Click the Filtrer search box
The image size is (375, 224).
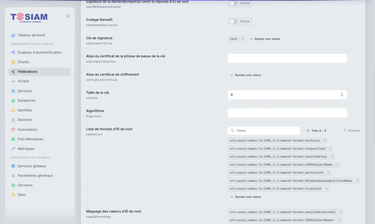(x=264, y=131)
